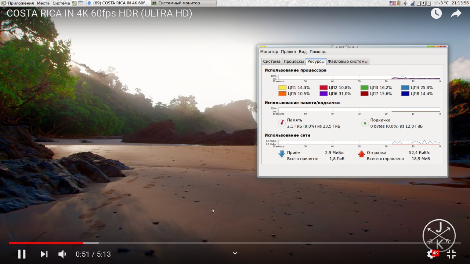
Task: Open the Места panel menu
Action: pos(43,3)
